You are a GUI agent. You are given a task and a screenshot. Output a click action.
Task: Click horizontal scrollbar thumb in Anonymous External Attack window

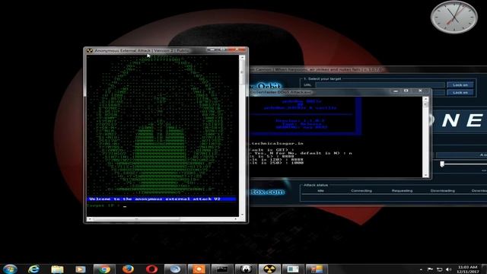pos(137,219)
